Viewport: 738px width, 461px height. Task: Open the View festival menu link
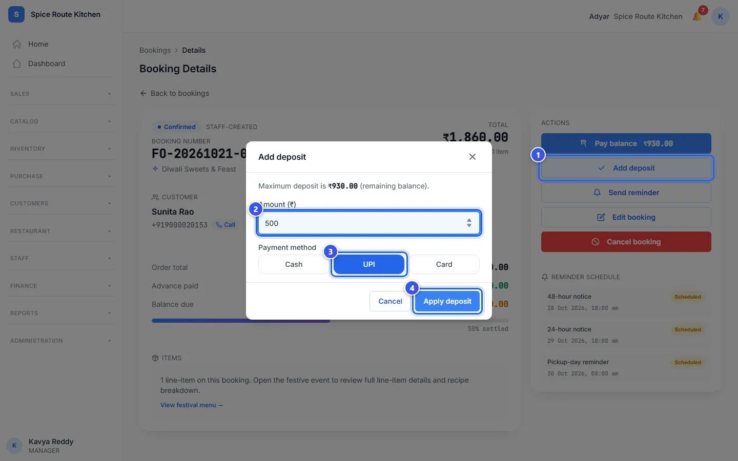tap(192, 405)
